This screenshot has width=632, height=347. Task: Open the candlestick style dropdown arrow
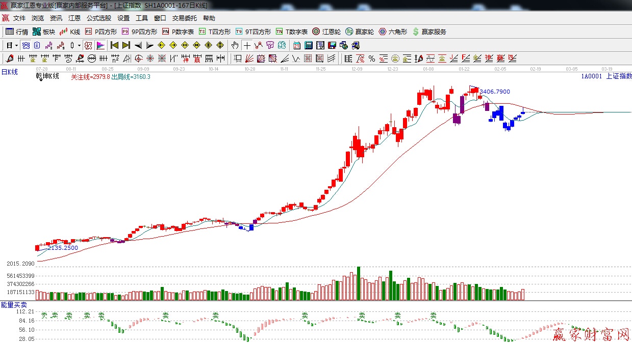(79, 45)
